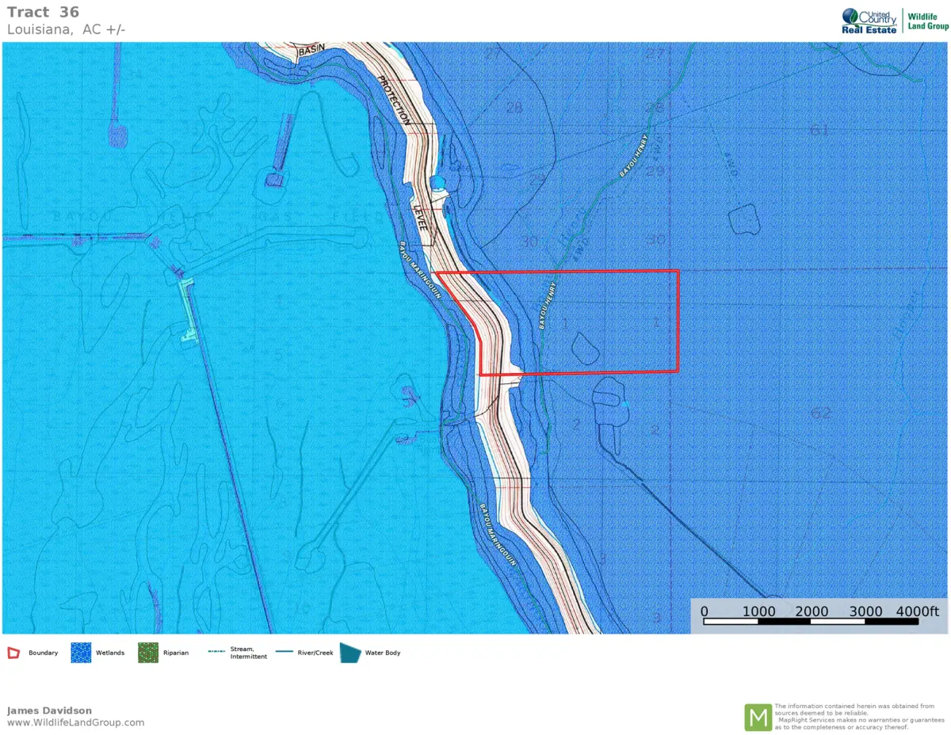Click the Tract 36 title
Image resolution: width=951 pixels, height=735 pixels.
(x=44, y=12)
